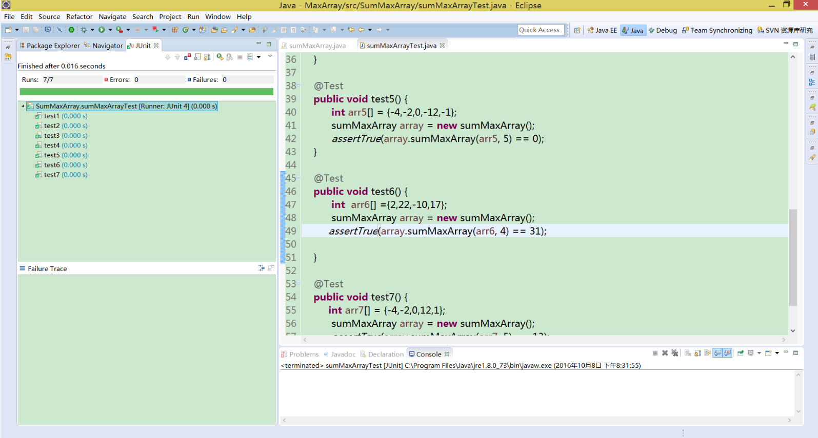Toggle Scroll Lock in the JUnit view
Viewport: 818px width, 438px height.
[x=207, y=57]
